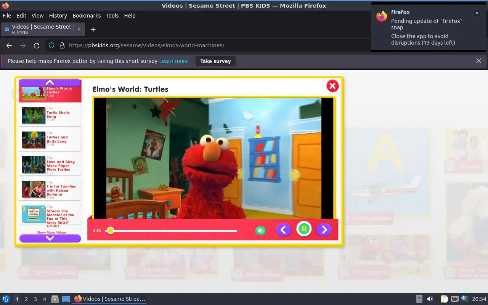The width and height of the screenshot is (488, 305).
Task: Close the Sesame Street browser tab
Action: (x=79, y=29)
